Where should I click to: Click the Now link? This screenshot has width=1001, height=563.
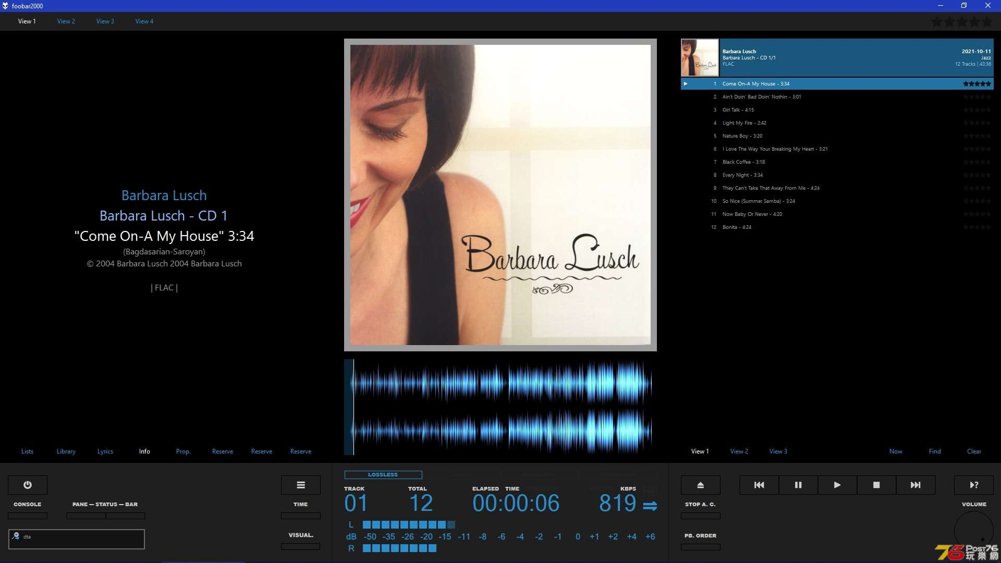(x=896, y=451)
